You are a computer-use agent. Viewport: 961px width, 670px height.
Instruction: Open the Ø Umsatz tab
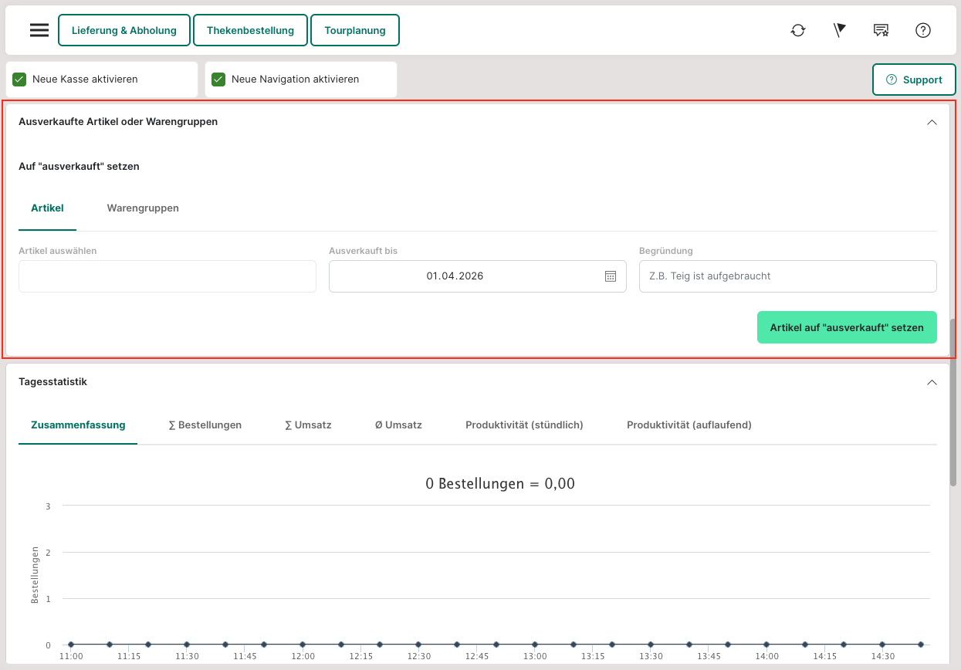(398, 425)
